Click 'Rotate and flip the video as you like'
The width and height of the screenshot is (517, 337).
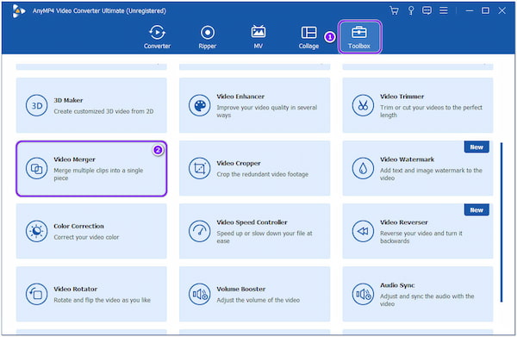pos(103,300)
